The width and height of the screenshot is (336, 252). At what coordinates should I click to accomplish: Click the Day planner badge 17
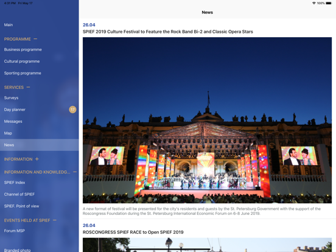72,110
